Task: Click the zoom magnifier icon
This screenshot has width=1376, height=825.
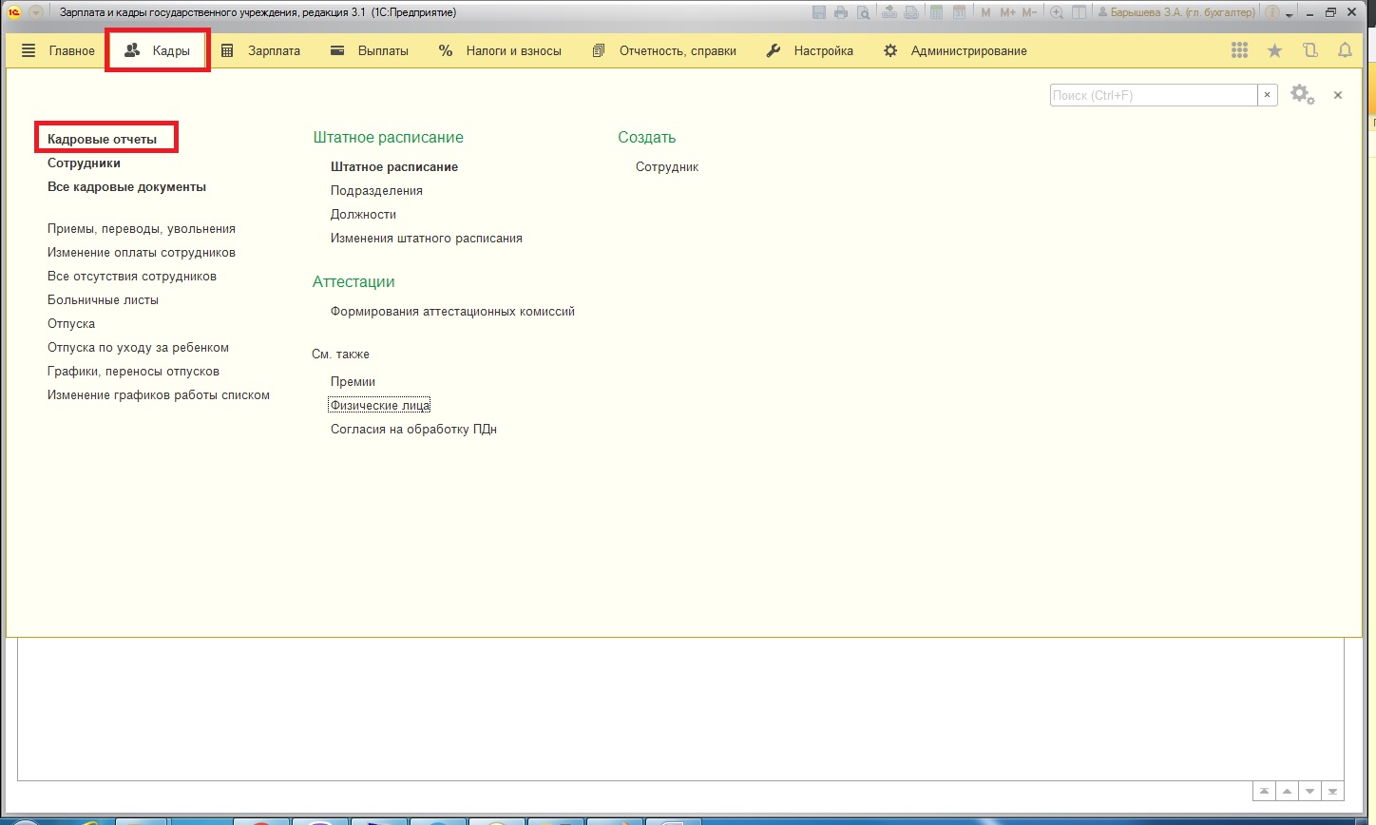Action: coord(1057,12)
